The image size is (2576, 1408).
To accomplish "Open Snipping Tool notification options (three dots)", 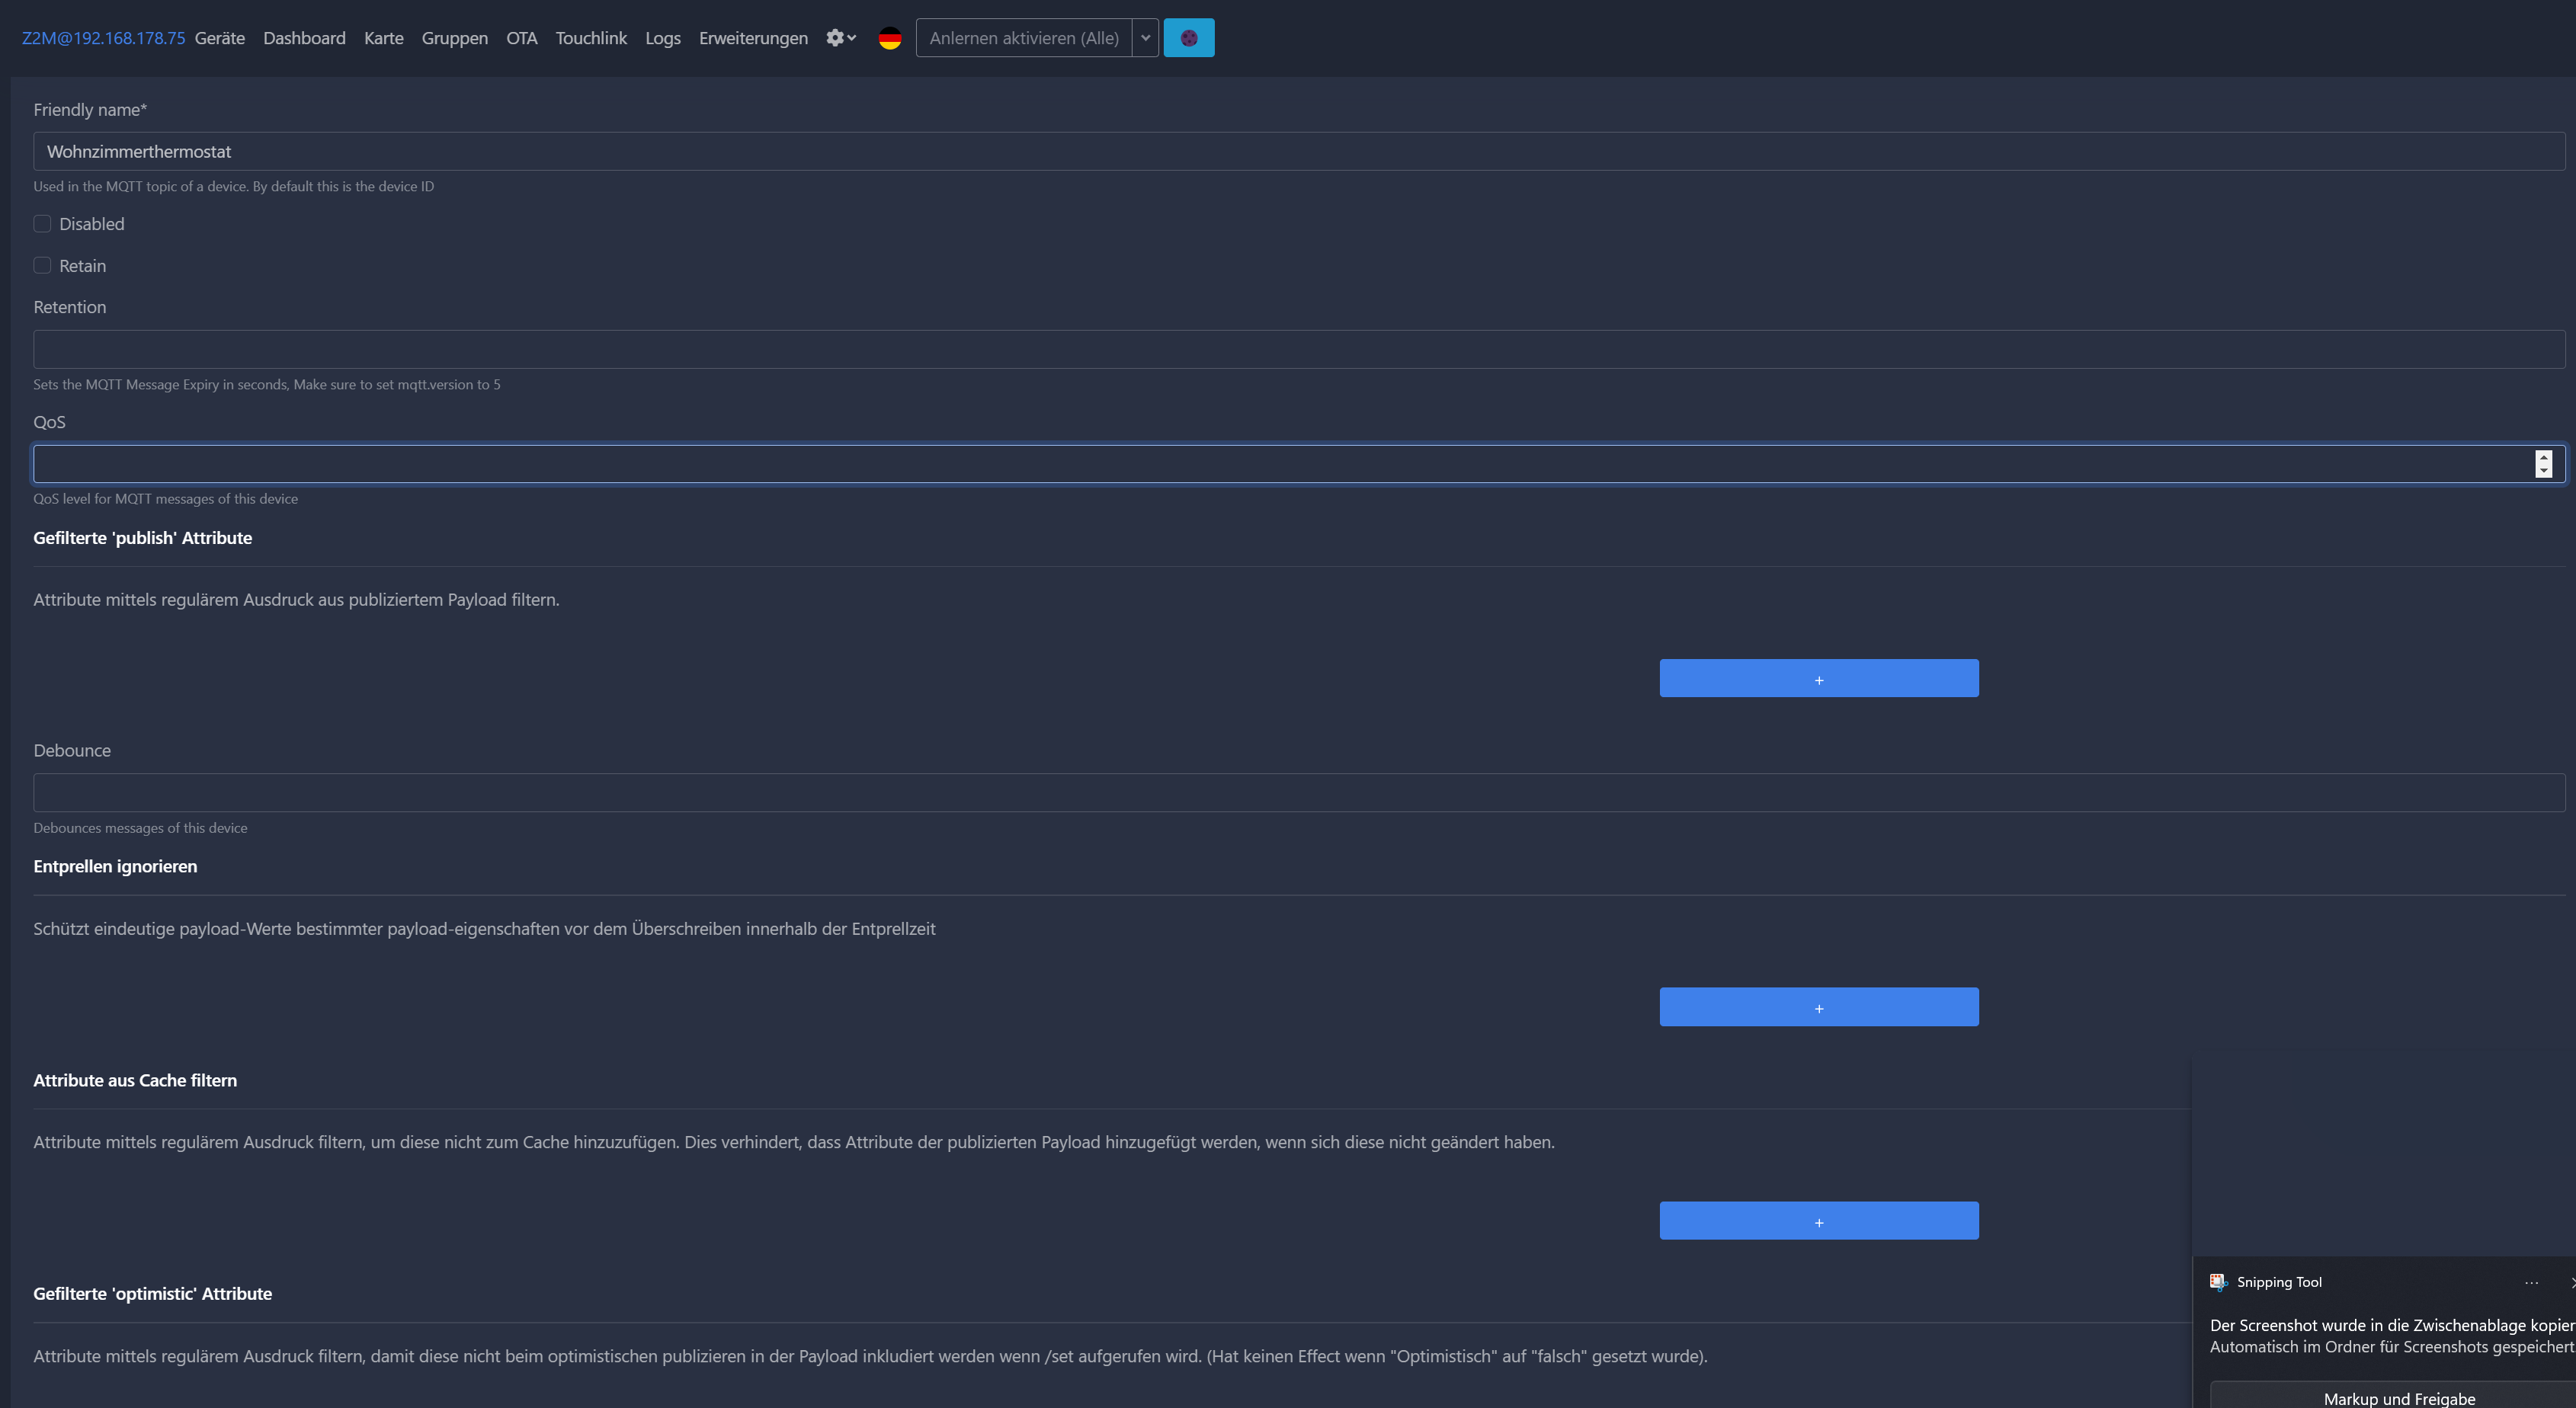I will (x=2531, y=1282).
